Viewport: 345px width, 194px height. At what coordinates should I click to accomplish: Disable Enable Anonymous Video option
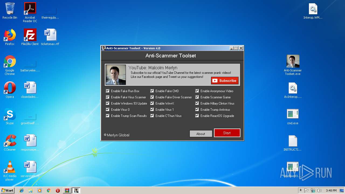click(197, 91)
